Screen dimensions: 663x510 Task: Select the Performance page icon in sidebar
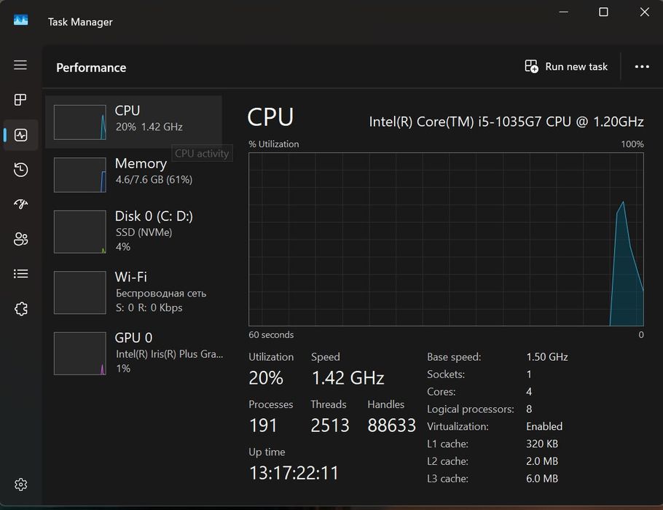pyautogui.click(x=20, y=135)
